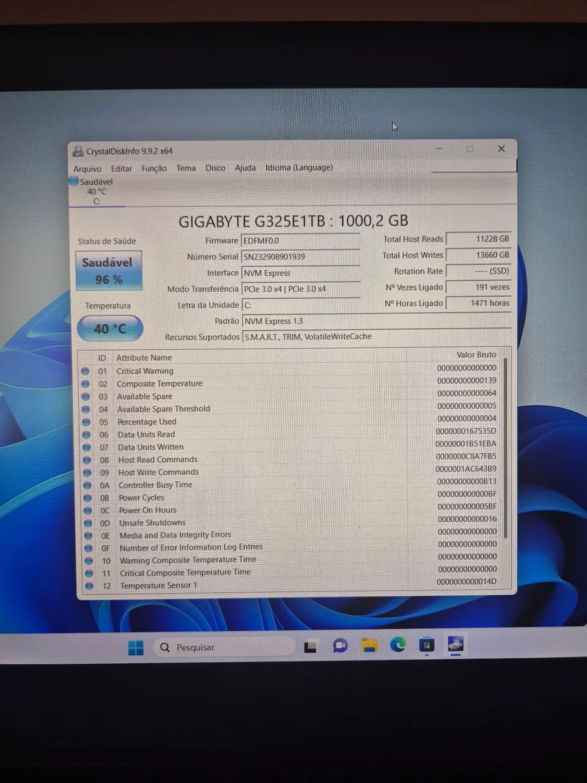Open Microsoft Store from the taskbar
Viewport: 587px width, 783px height.
click(427, 644)
